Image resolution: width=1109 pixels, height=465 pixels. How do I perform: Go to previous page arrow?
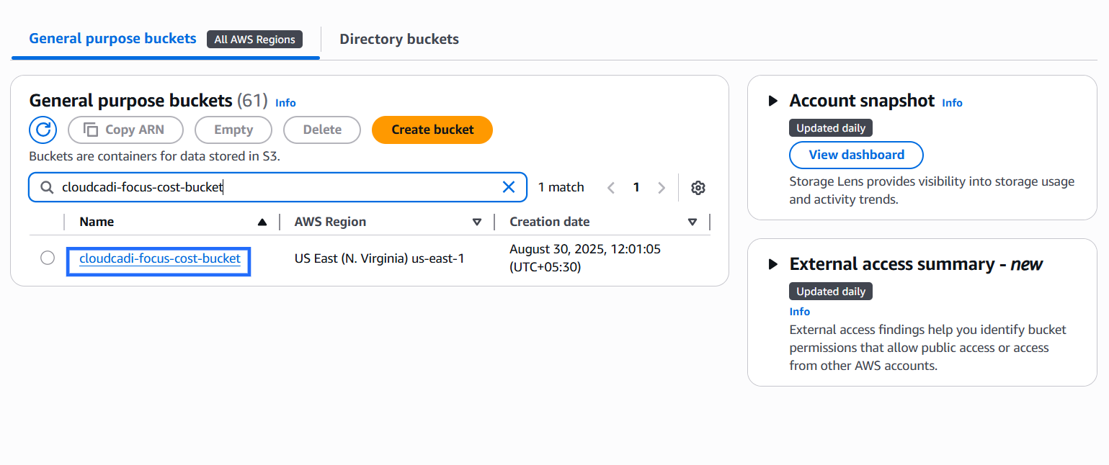[610, 188]
